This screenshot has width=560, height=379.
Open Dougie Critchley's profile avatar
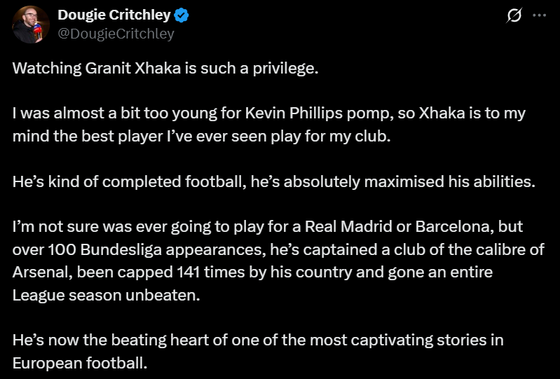point(31,25)
